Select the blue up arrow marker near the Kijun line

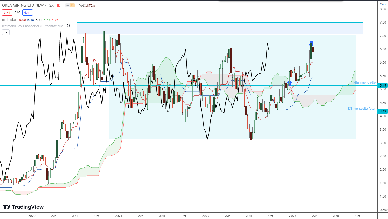click(x=289, y=83)
